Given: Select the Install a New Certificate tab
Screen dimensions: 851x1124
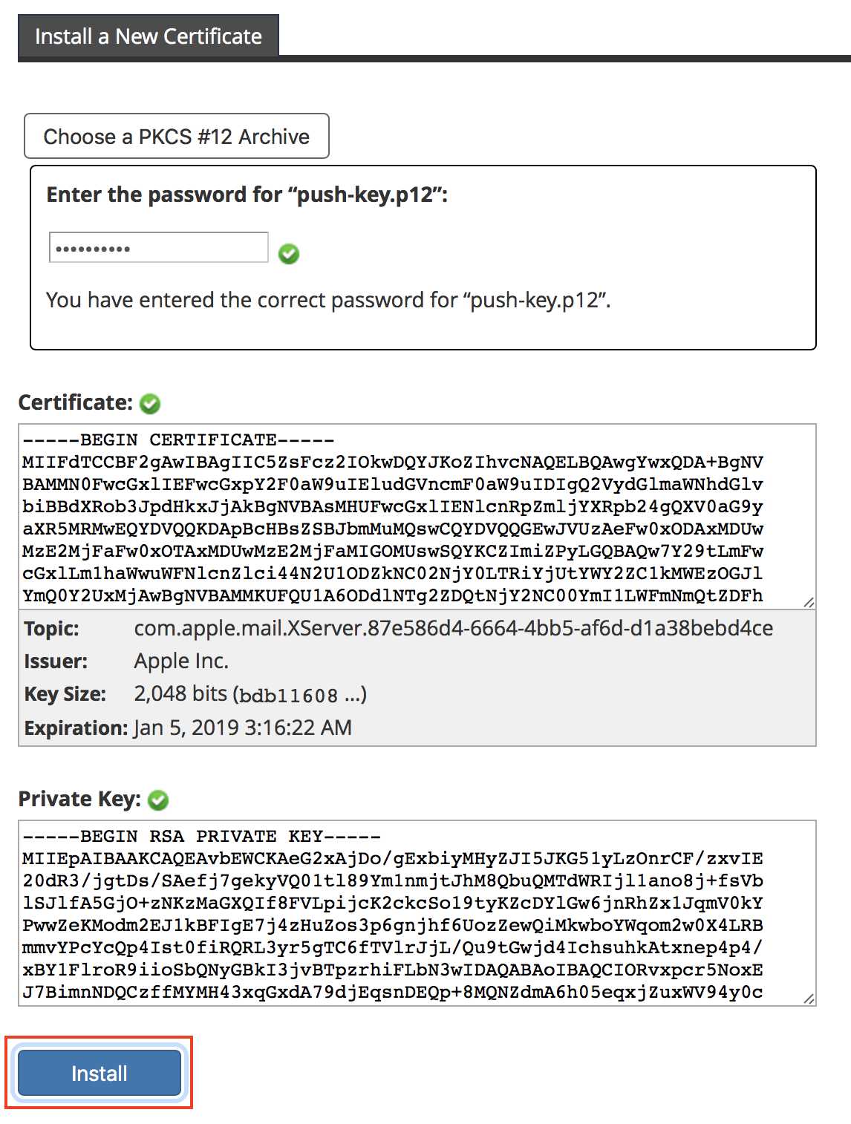Looking at the screenshot, I should [x=149, y=36].
